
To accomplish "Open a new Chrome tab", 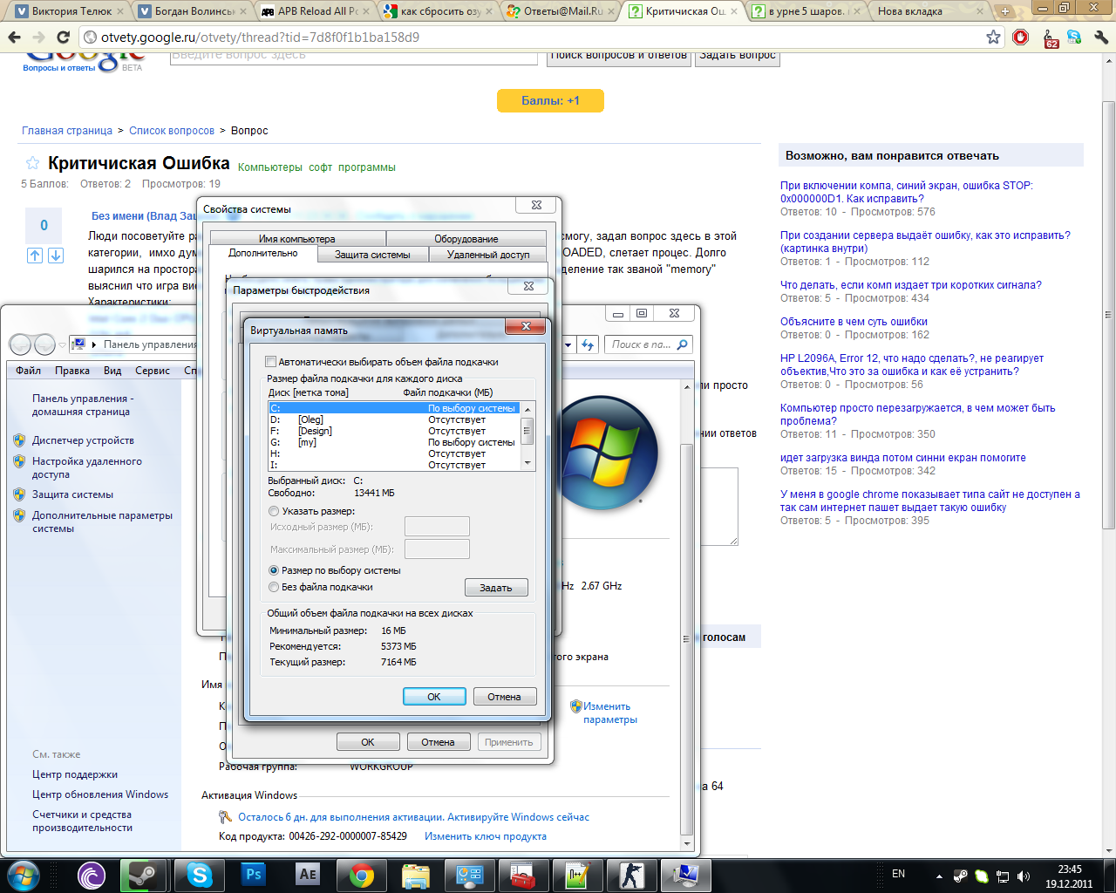I will tap(1005, 11).
